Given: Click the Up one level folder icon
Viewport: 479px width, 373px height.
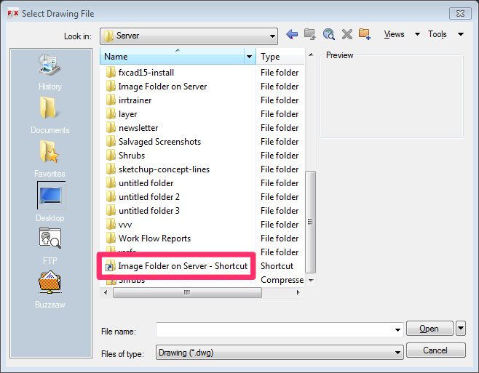Looking at the screenshot, I should [x=310, y=34].
